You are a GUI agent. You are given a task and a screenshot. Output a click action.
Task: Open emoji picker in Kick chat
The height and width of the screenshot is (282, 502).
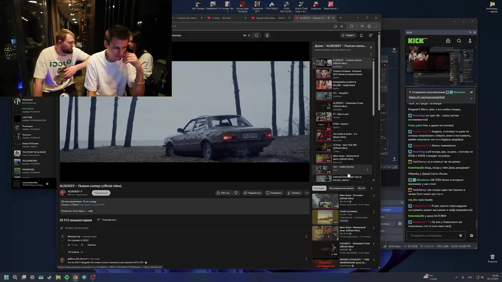pyautogui.click(x=460, y=236)
